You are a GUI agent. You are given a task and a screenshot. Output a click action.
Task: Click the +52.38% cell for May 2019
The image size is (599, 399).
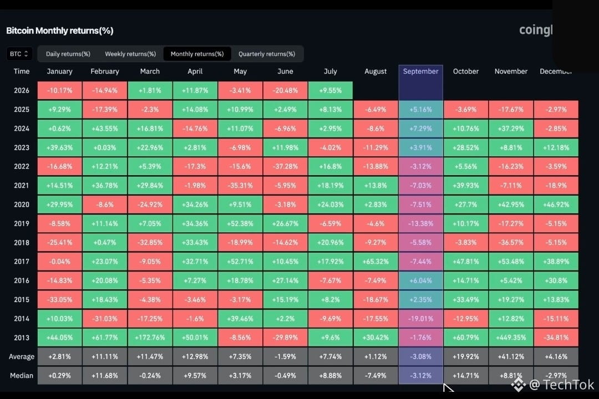240,224
